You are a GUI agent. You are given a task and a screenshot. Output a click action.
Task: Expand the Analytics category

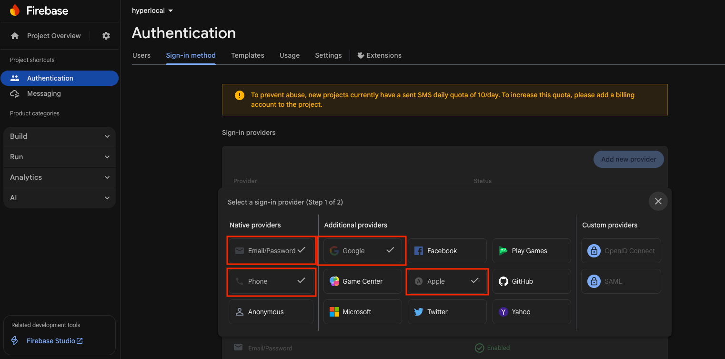pyautogui.click(x=60, y=177)
